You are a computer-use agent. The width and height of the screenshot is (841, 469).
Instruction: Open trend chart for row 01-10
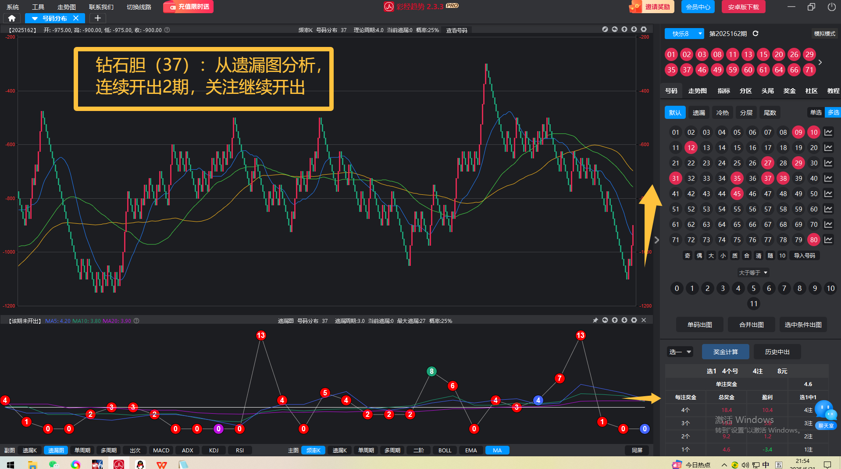(x=828, y=132)
